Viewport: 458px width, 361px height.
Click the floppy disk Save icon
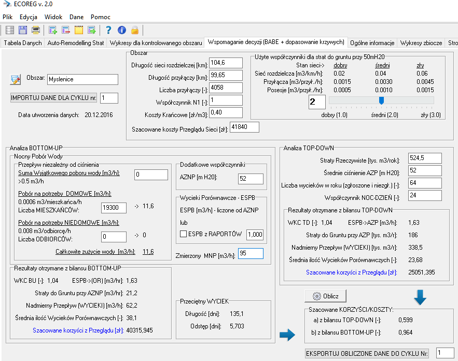coord(22,30)
